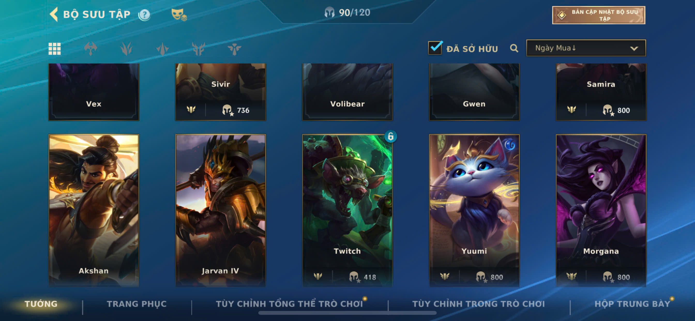Select the fourth role filter icon after the grid filter

click(x=198, y=49)
